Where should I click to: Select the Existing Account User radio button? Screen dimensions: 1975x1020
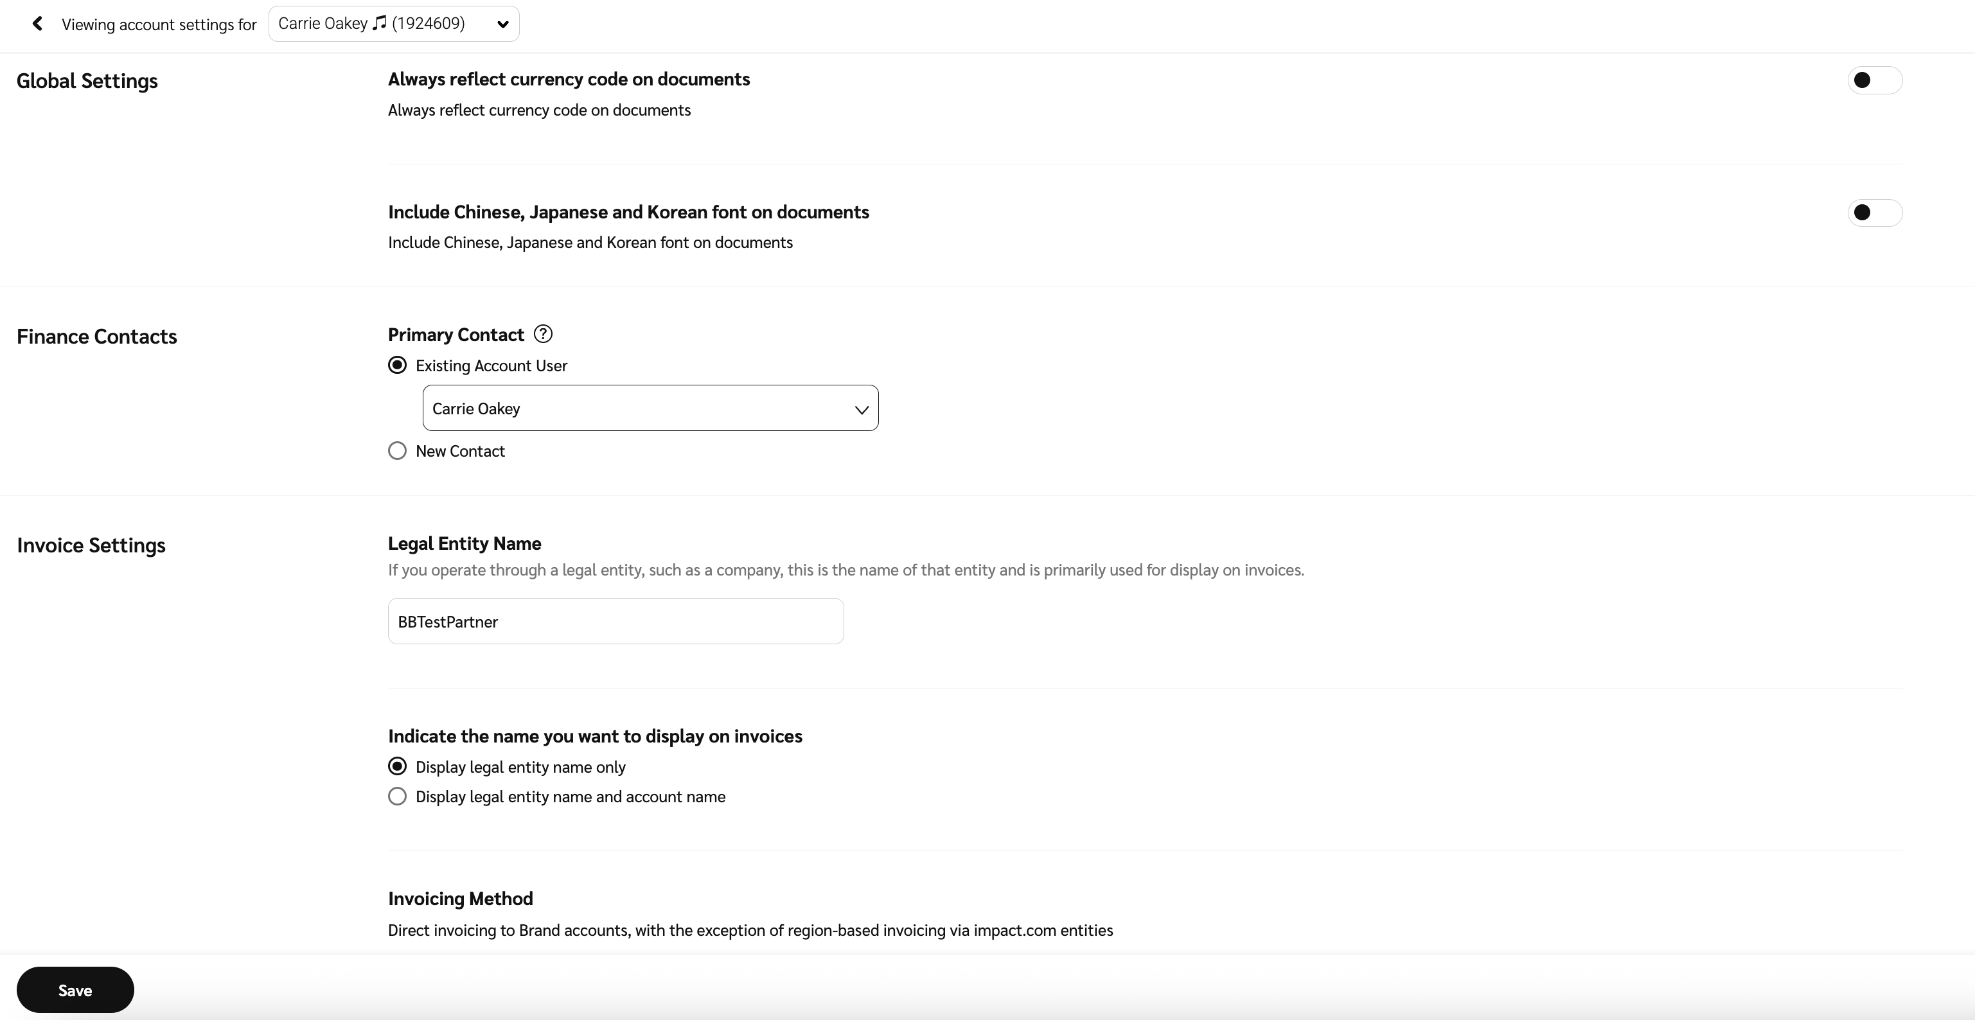point(397,365)
